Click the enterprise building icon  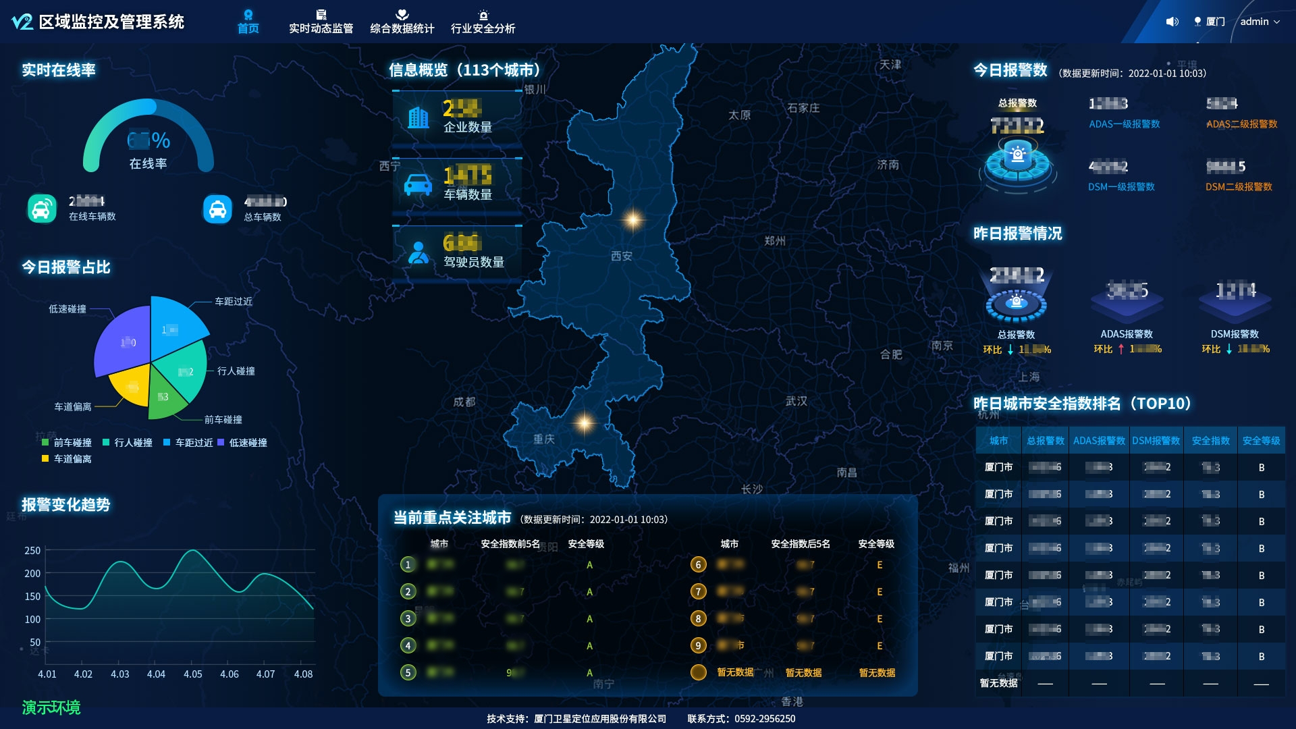click(418, 118)
